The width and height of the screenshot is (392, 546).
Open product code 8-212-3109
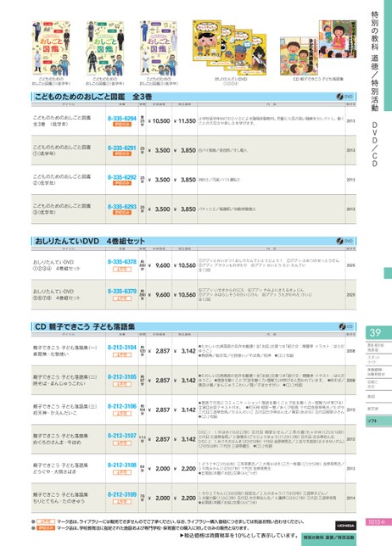click(121, 494)
